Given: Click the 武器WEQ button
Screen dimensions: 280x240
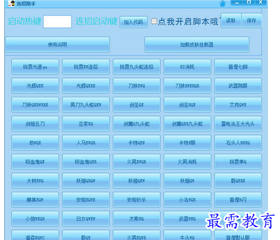Looking at the screenshot, I should point(187,218).
